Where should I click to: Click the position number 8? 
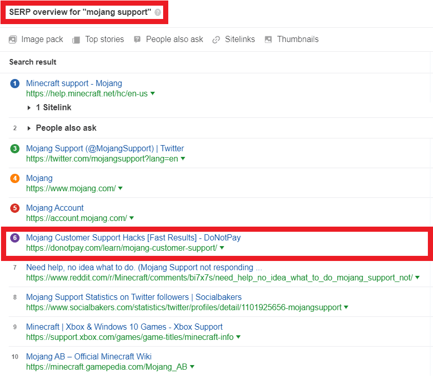click(15, 297)
